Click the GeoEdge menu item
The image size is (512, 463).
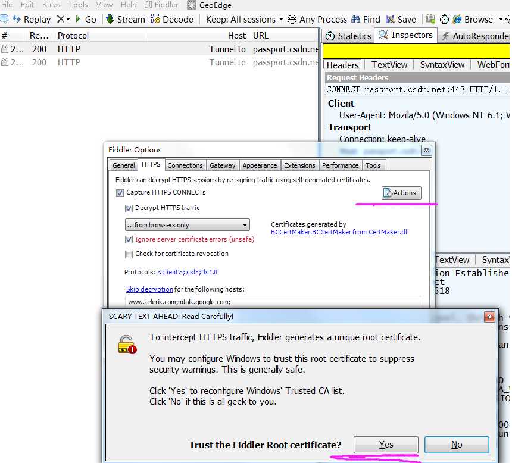(210, 5)
